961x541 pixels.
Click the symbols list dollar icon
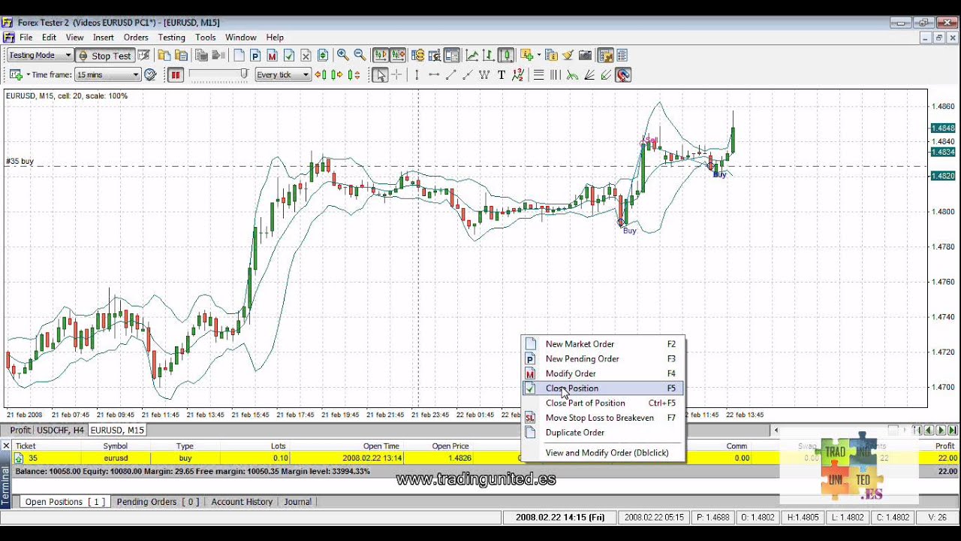(417, 55)
